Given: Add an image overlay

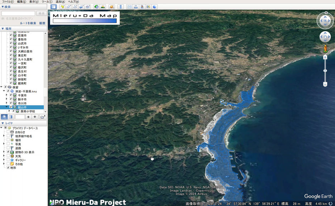Looking at the screenshot, I should coord(81,7).
